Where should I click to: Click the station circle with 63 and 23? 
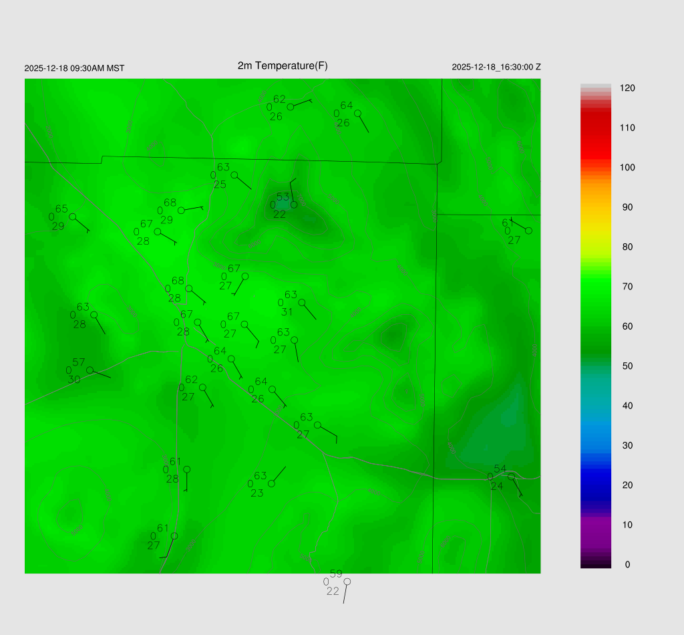(271, 483)
